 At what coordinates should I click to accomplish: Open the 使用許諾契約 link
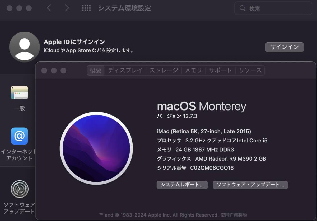234,215
